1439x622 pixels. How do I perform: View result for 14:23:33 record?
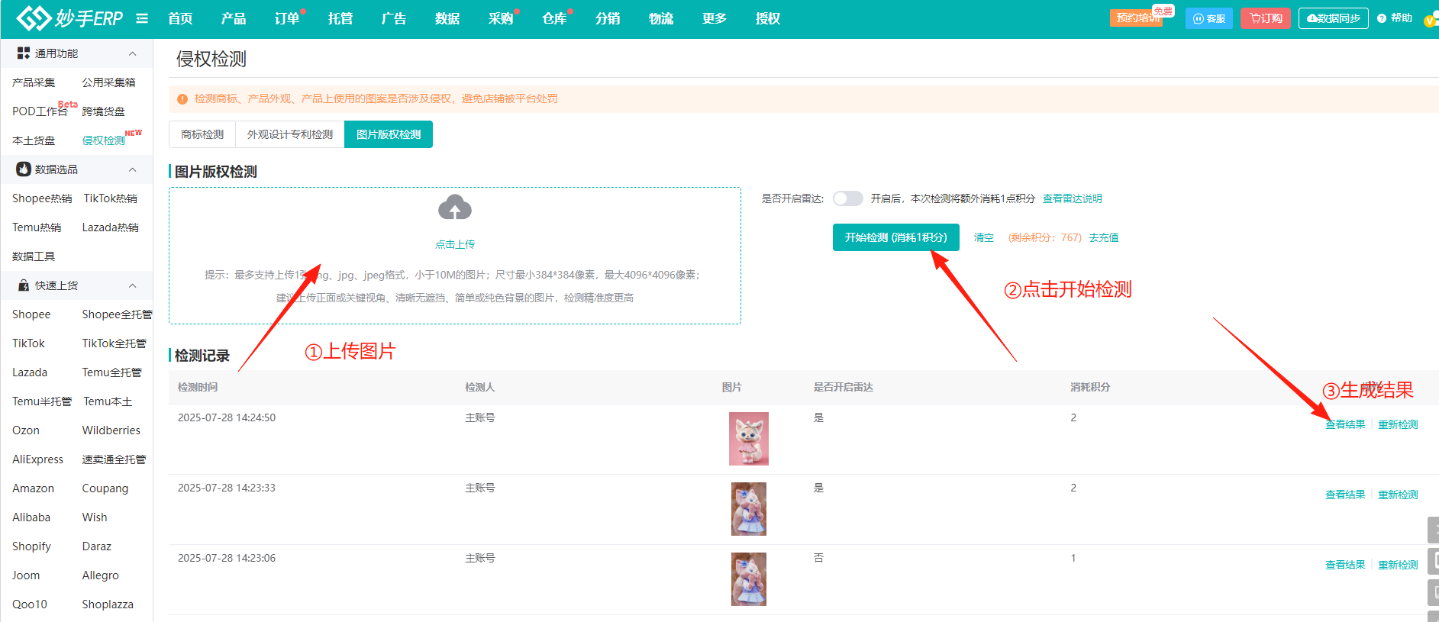[1345, 495]
